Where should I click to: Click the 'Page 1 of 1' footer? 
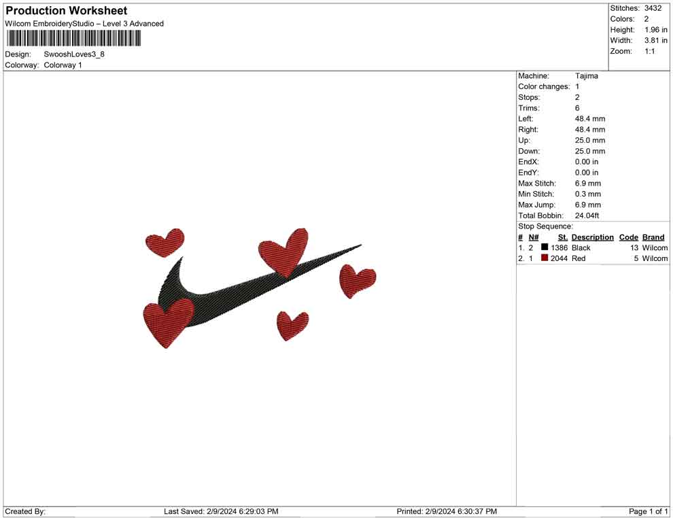pos(648,511)
